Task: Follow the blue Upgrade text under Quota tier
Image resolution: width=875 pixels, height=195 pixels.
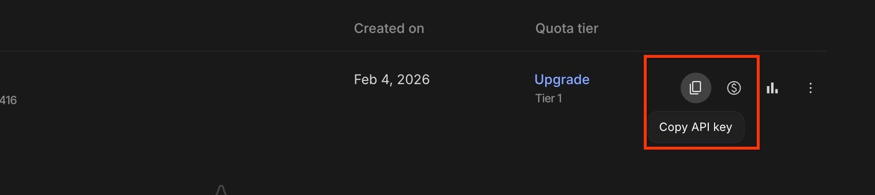Action: tap(561, 79)
